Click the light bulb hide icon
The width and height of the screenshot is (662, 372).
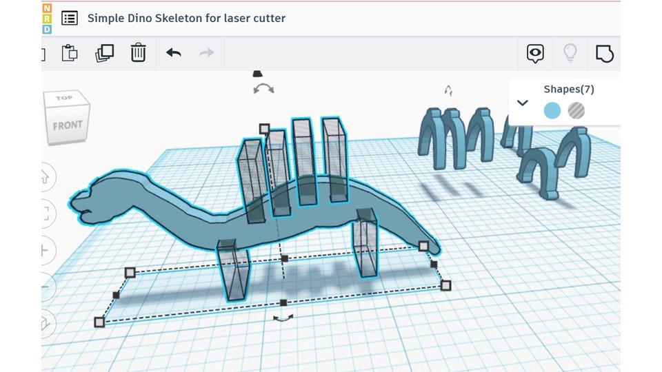(x=570, y=53)
